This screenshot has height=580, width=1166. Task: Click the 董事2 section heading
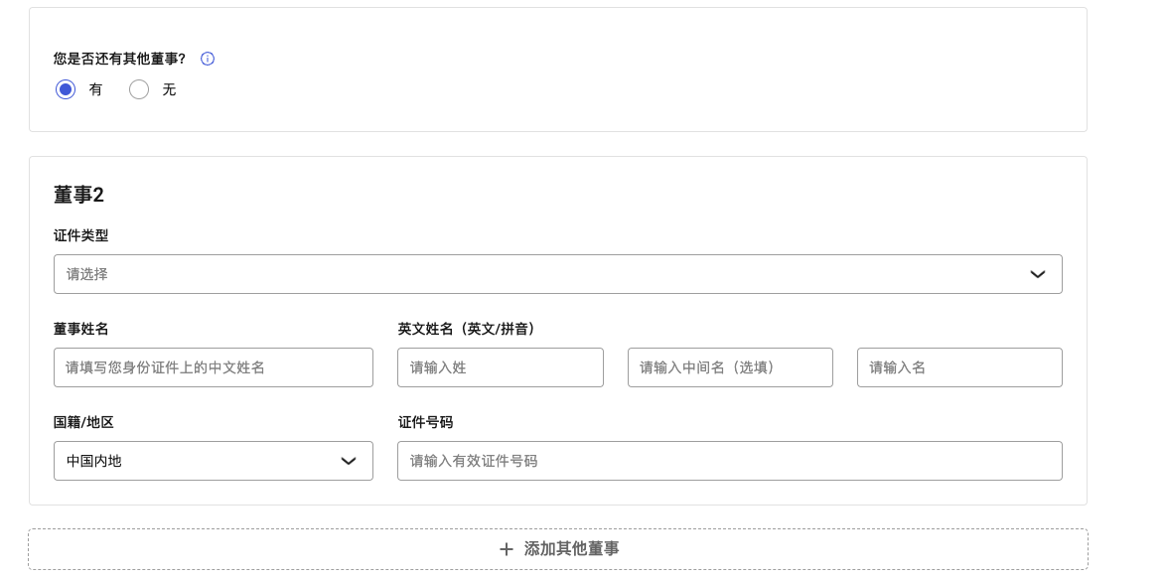78,195
